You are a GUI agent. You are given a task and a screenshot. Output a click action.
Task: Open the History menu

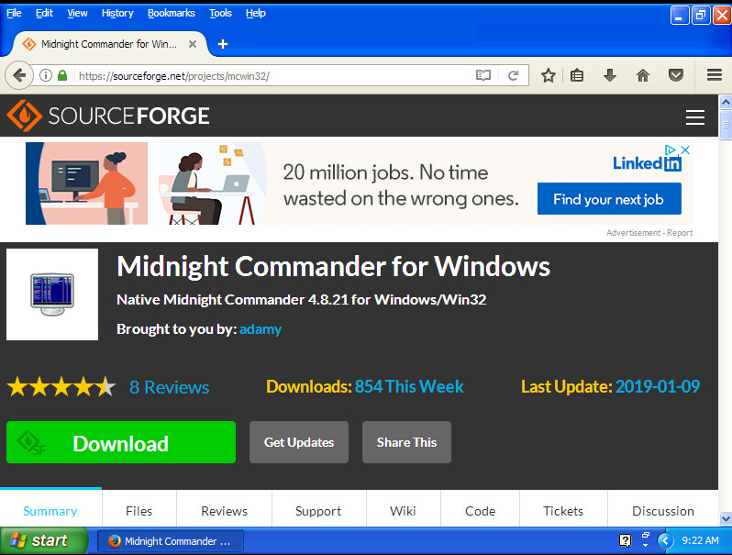(x=117, y=13)
